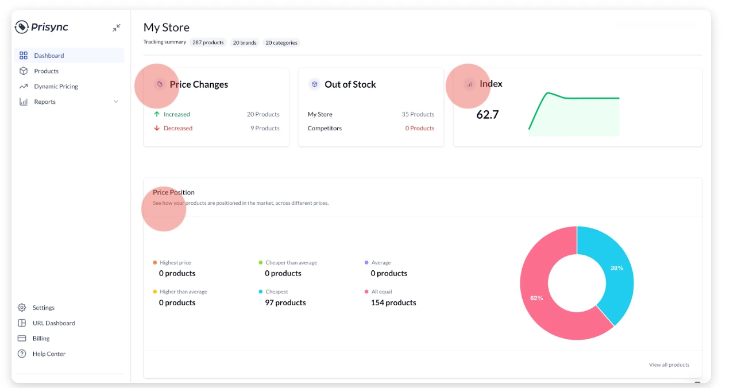Click the 287 products tracking badge
This screenshot has height=388, width=730.
208,42
